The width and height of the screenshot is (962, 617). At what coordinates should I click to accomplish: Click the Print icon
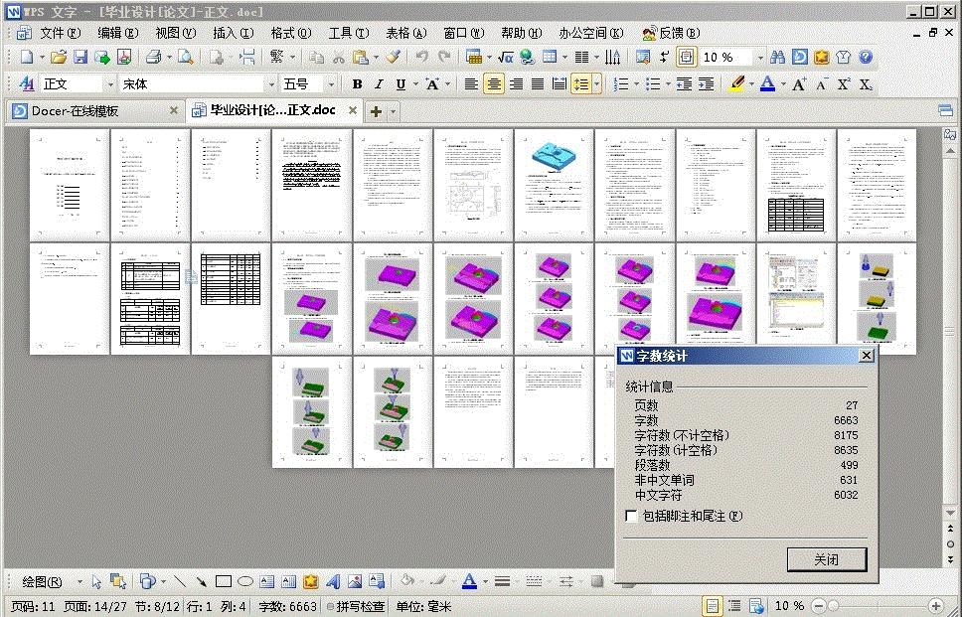pyautogui.click(x=153, y=57)
